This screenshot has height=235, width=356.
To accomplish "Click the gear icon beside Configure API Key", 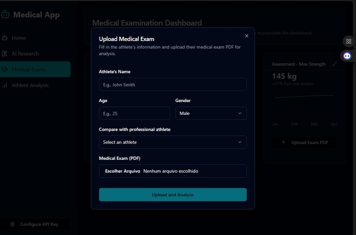I will (12, 224).
